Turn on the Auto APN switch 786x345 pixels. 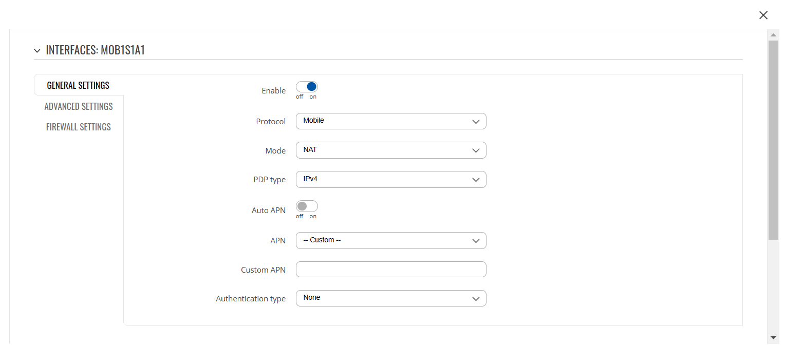307,206
